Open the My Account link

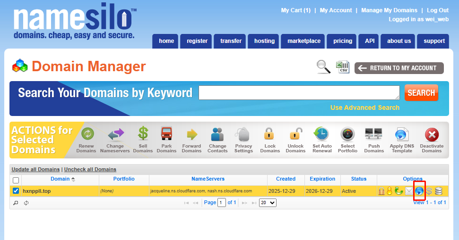(x=336, y=10)
